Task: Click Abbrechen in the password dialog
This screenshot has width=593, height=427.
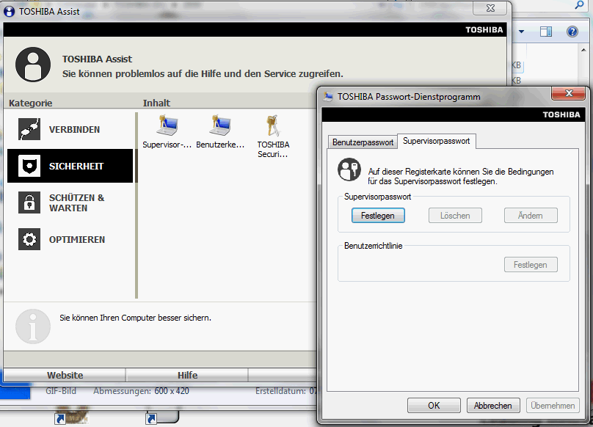Action: tap(493, 406)
